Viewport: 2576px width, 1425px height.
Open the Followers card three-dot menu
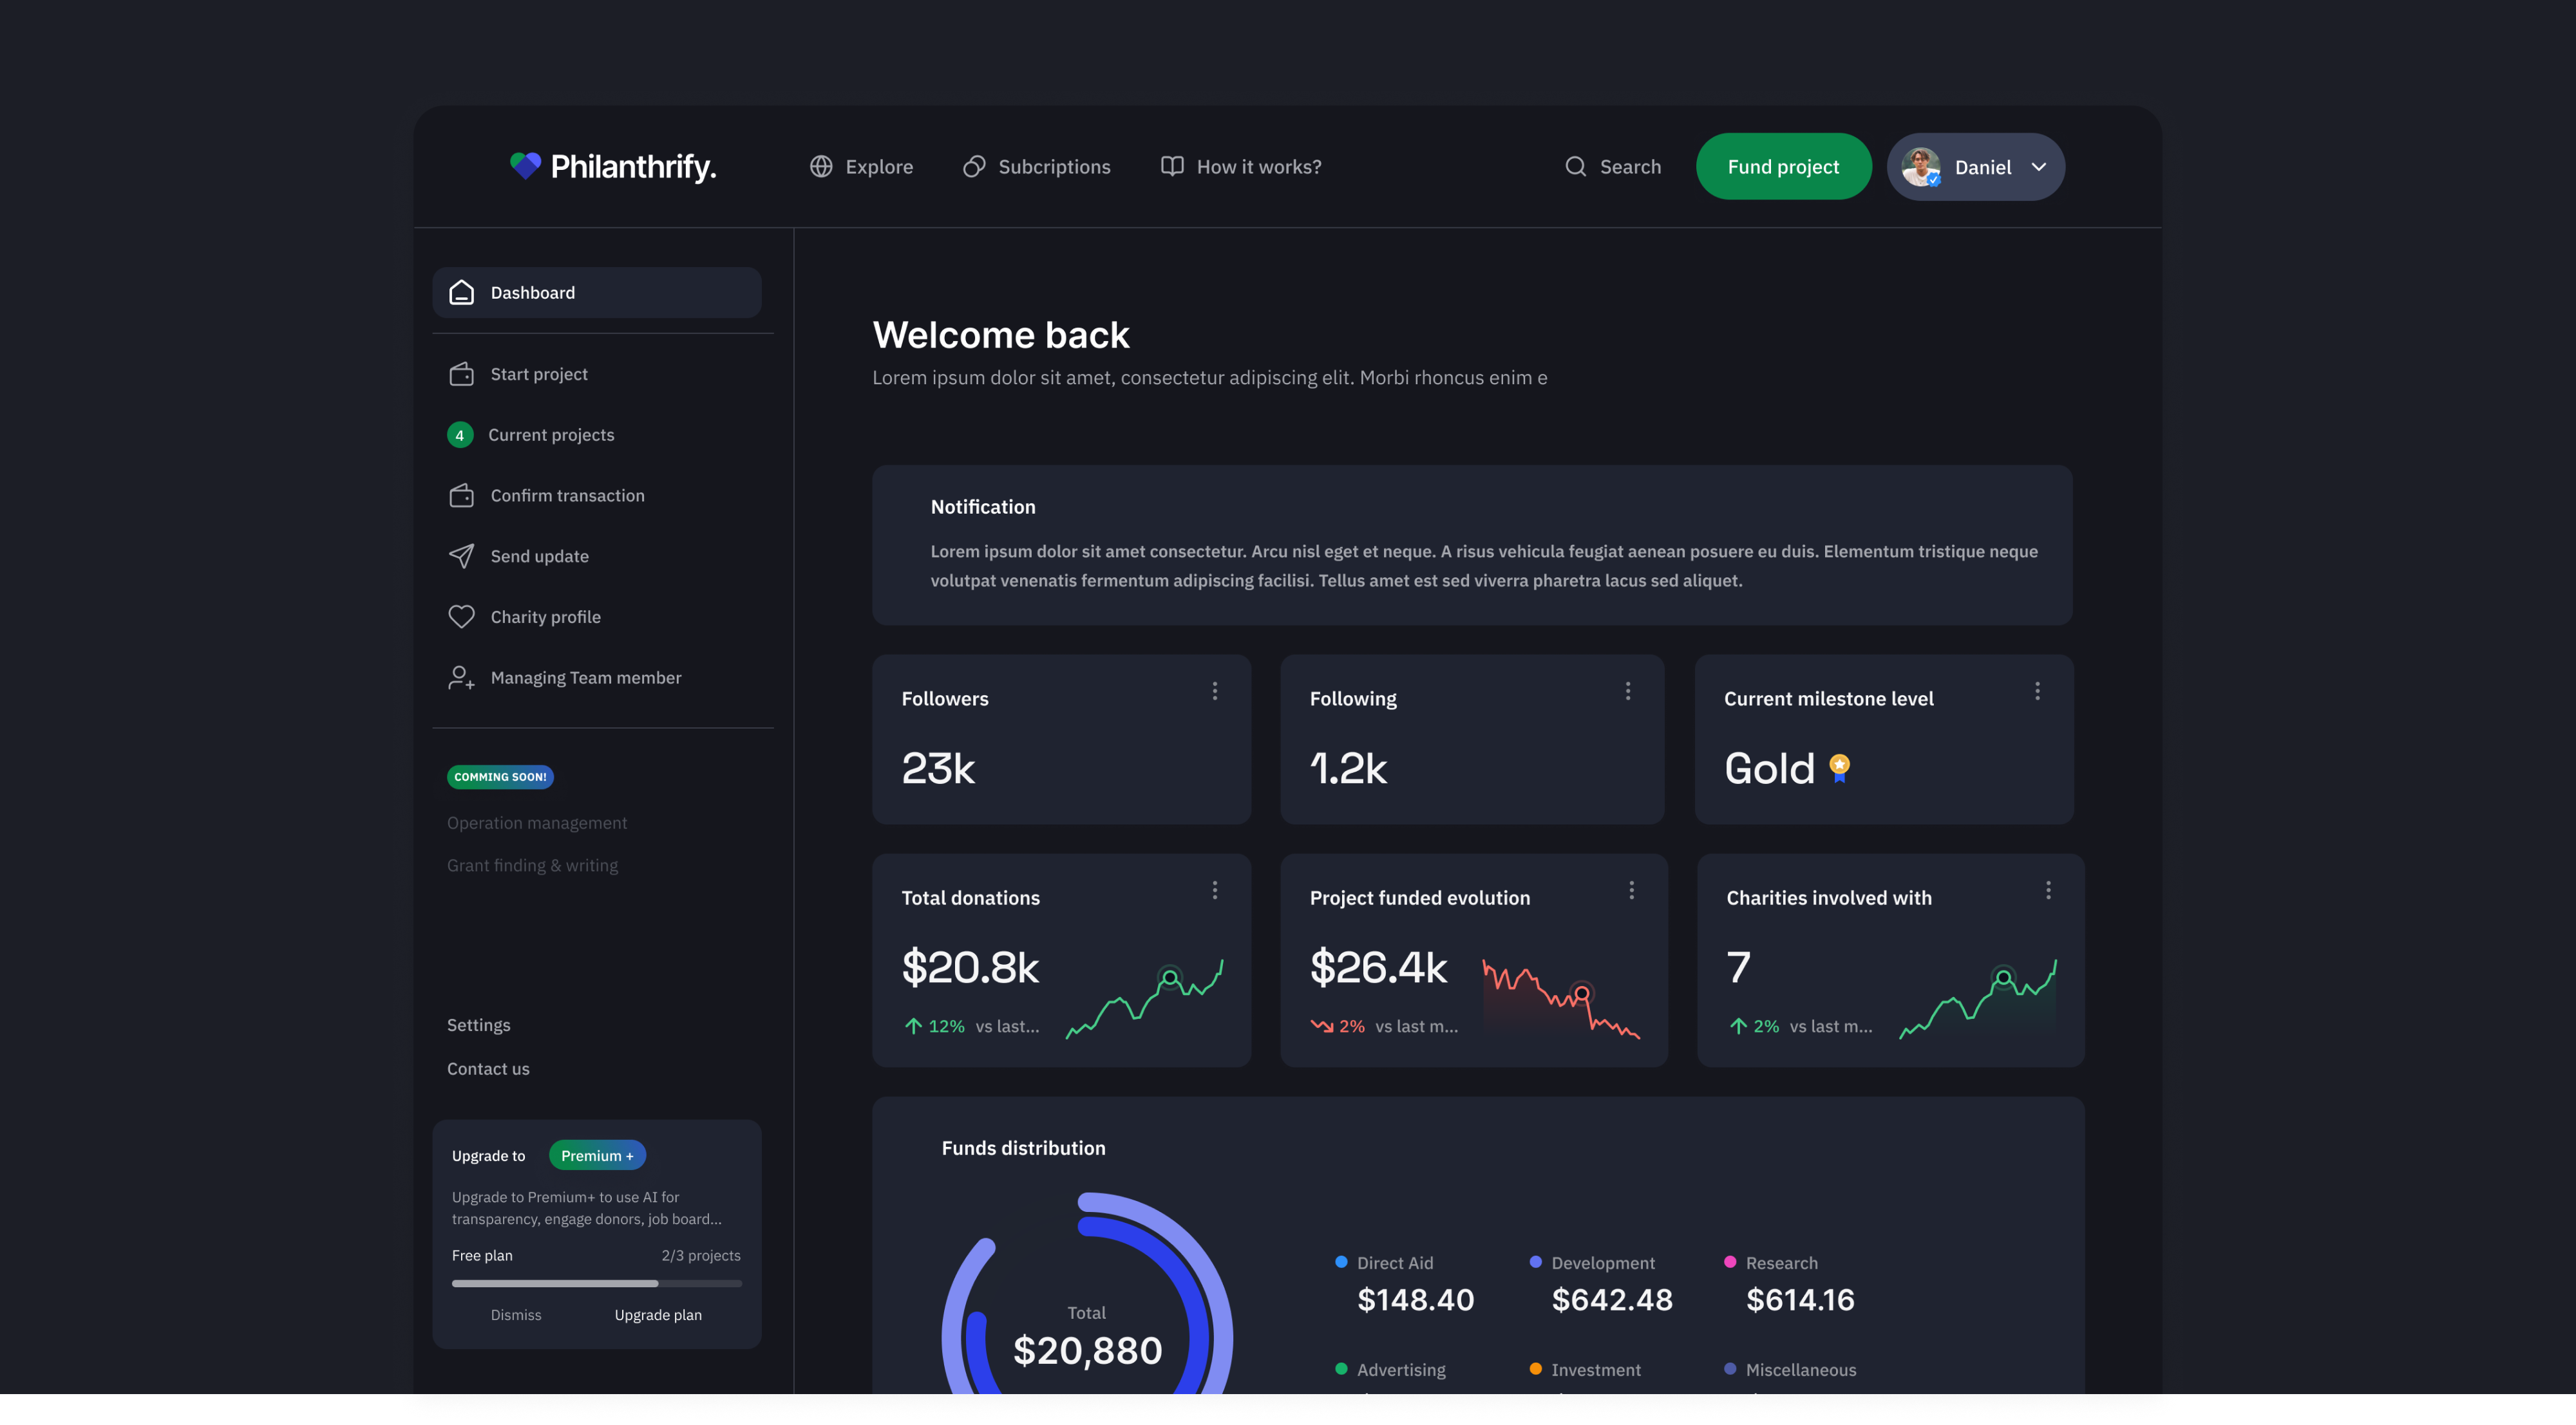pos(1215,691)
